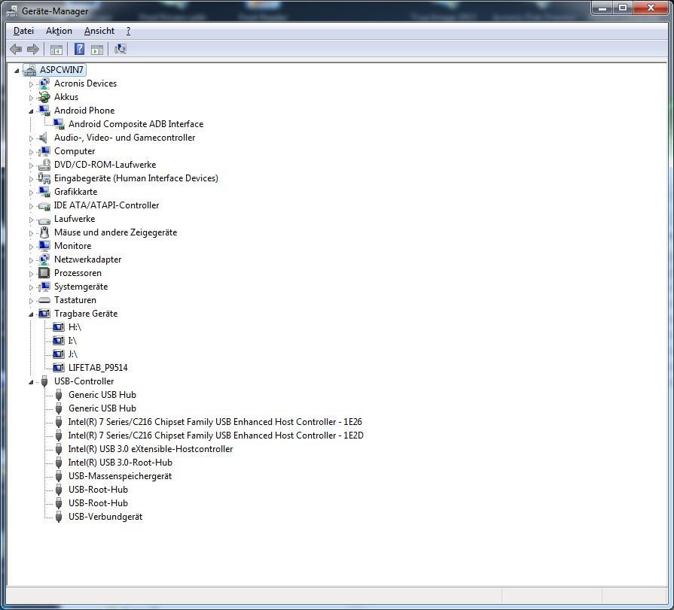Click scan for hardware changes icon
This screenshot has width=674, height=610.
(120, 49)
